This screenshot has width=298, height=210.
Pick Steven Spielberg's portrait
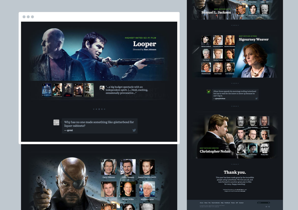click(x=252, y=121)
